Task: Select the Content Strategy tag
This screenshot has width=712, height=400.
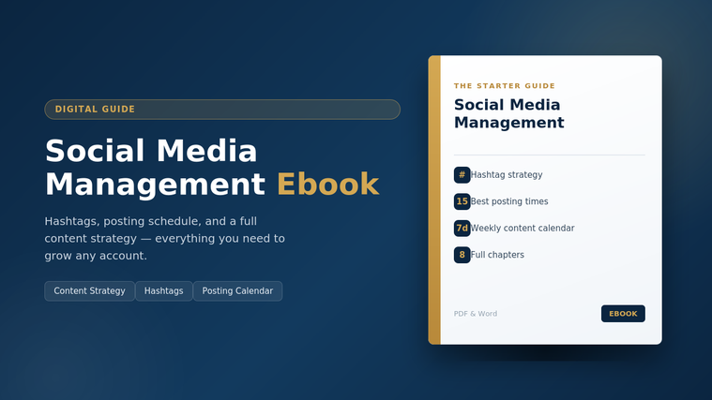Action: (89, 291)
